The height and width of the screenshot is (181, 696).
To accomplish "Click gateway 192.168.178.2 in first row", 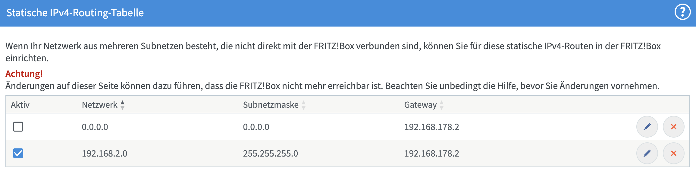I will click(431, 127).
